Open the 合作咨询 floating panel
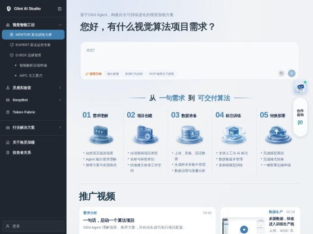Screen dimensions: 313x234 click(300, 117)
